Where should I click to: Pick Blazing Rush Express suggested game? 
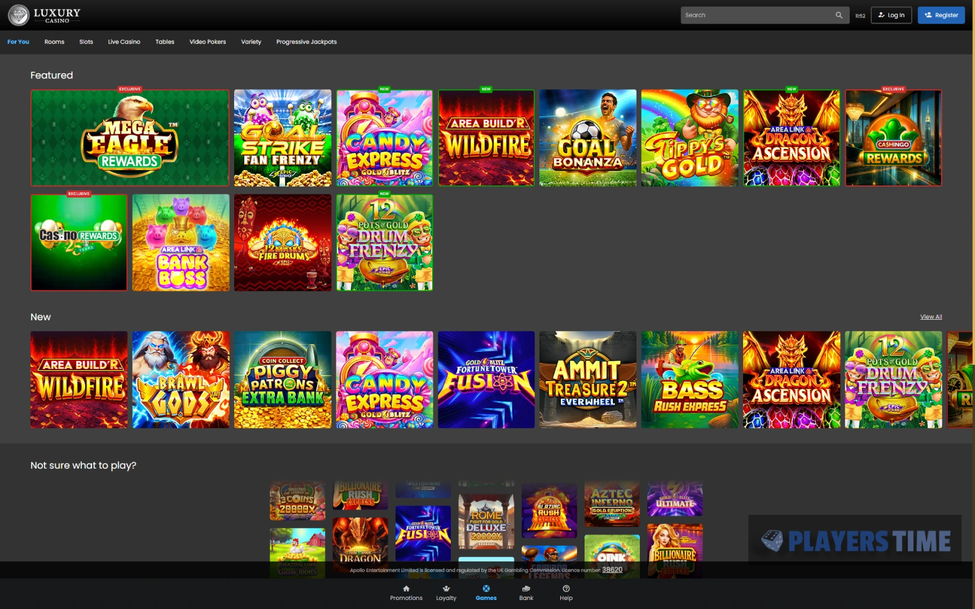tap(550, 510)
